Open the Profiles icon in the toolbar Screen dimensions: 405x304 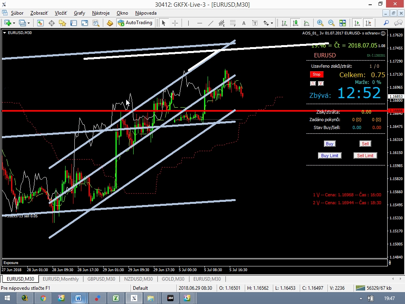tap(23, 23)
